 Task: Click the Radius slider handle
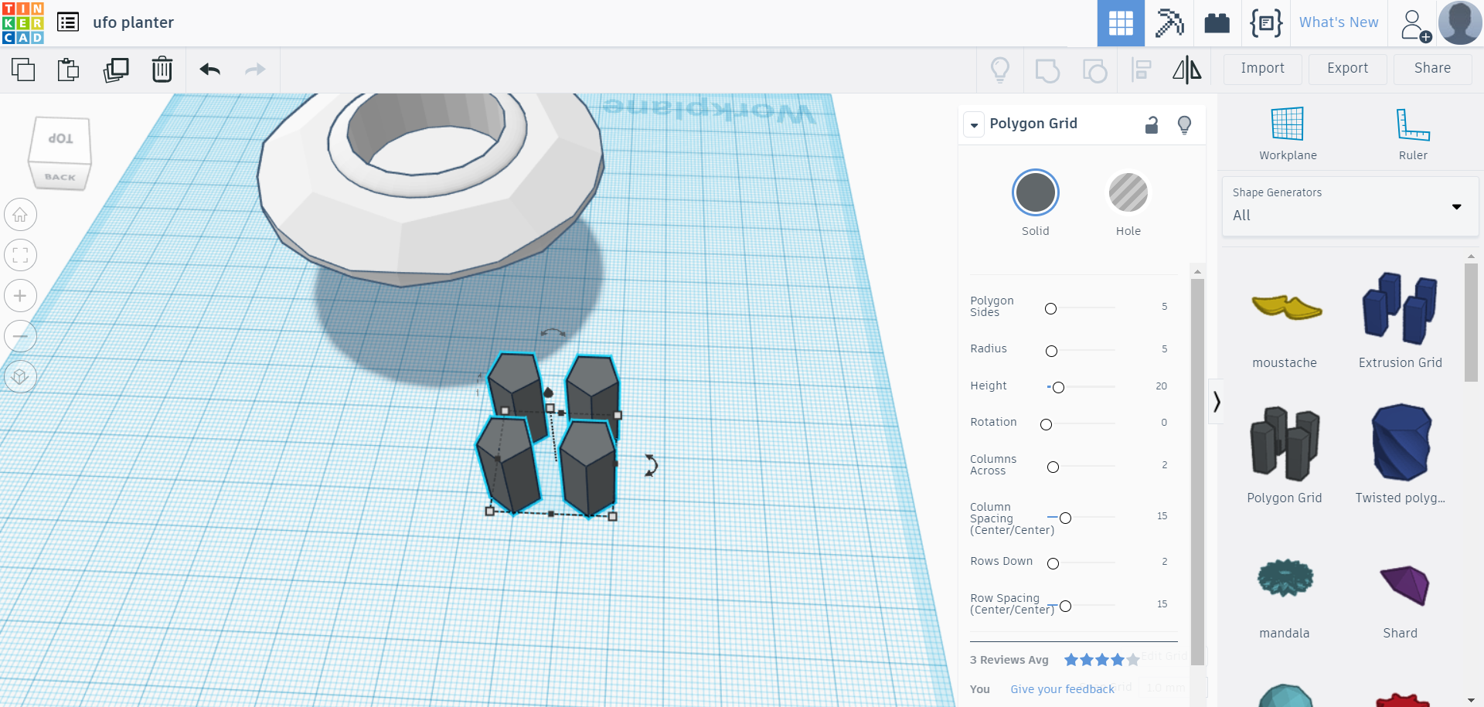[x=1051, y=351]
